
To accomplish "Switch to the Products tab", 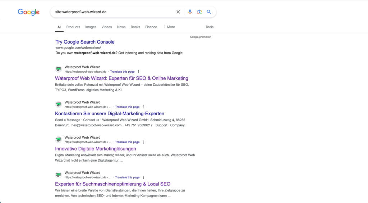I will [73, 27].
